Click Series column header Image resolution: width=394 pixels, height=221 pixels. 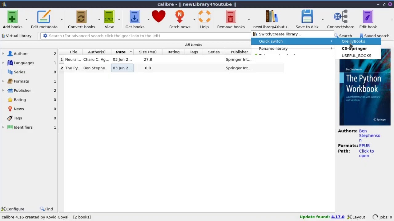click(214, 52)
